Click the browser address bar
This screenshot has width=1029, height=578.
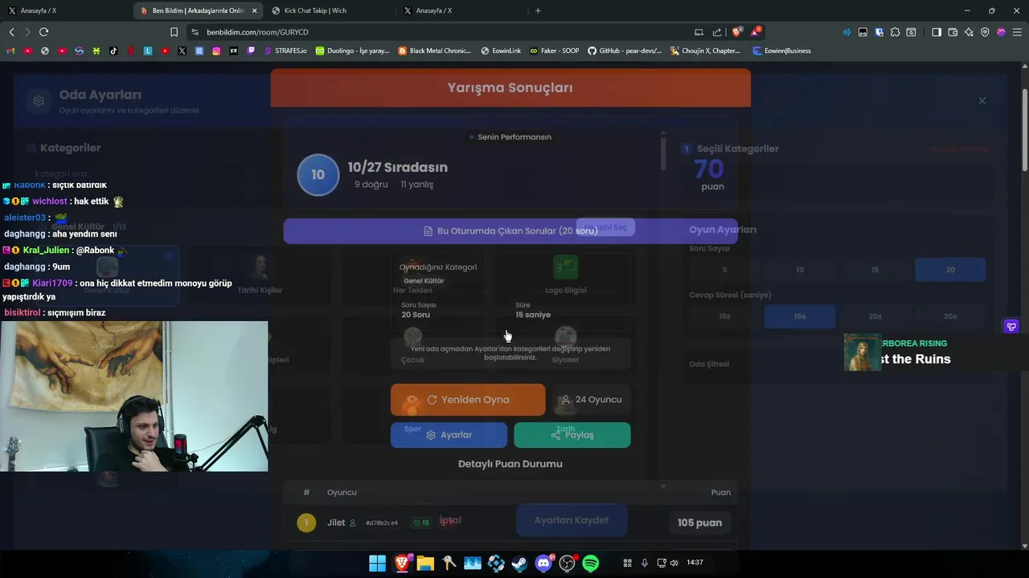pos(442,32)
